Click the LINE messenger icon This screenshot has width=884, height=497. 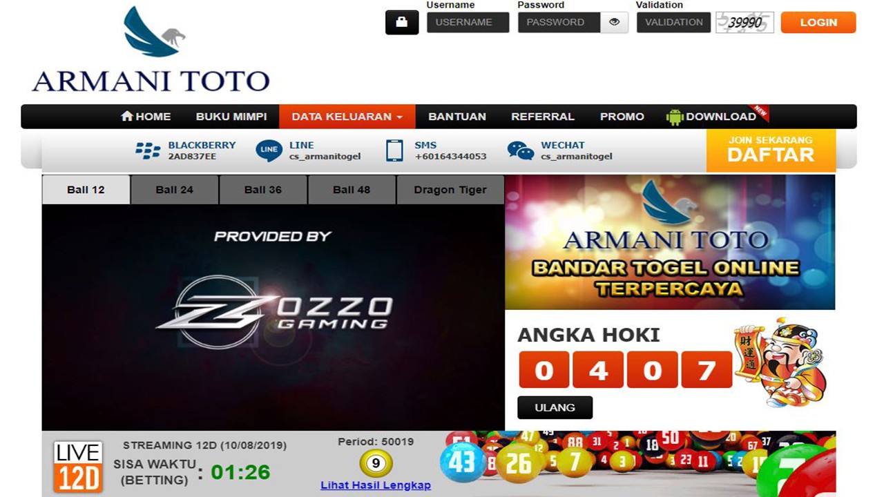[x=269, y=150]
